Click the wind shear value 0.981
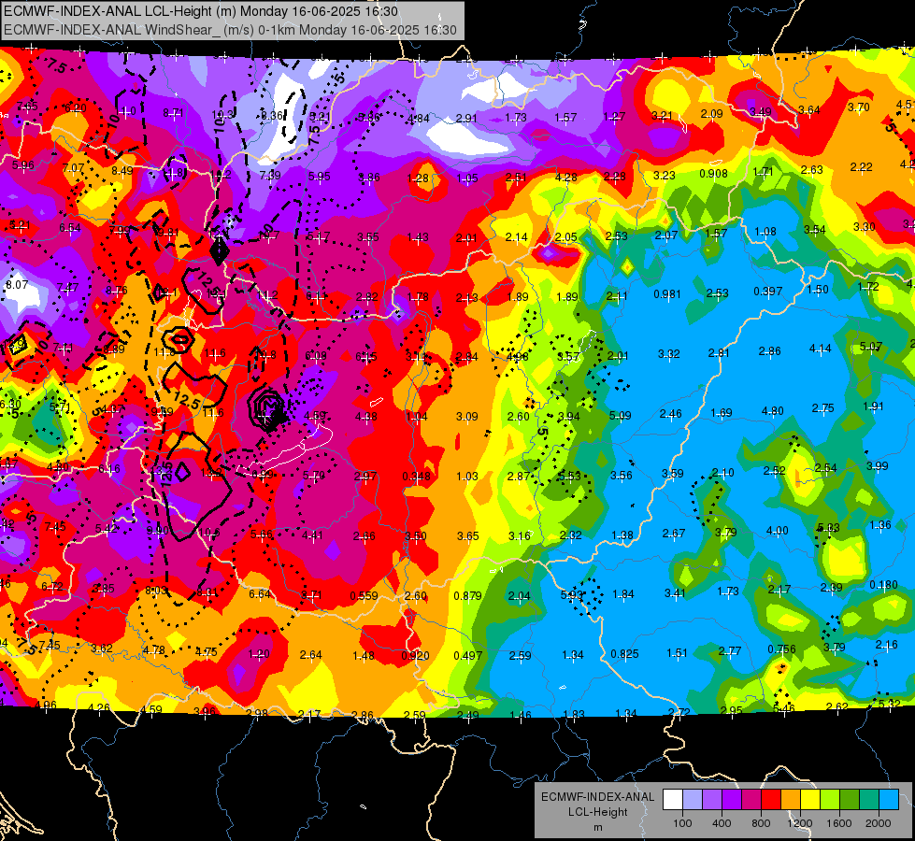The height and width of the screenshot is (841, 915). click(x=667, y=293)
